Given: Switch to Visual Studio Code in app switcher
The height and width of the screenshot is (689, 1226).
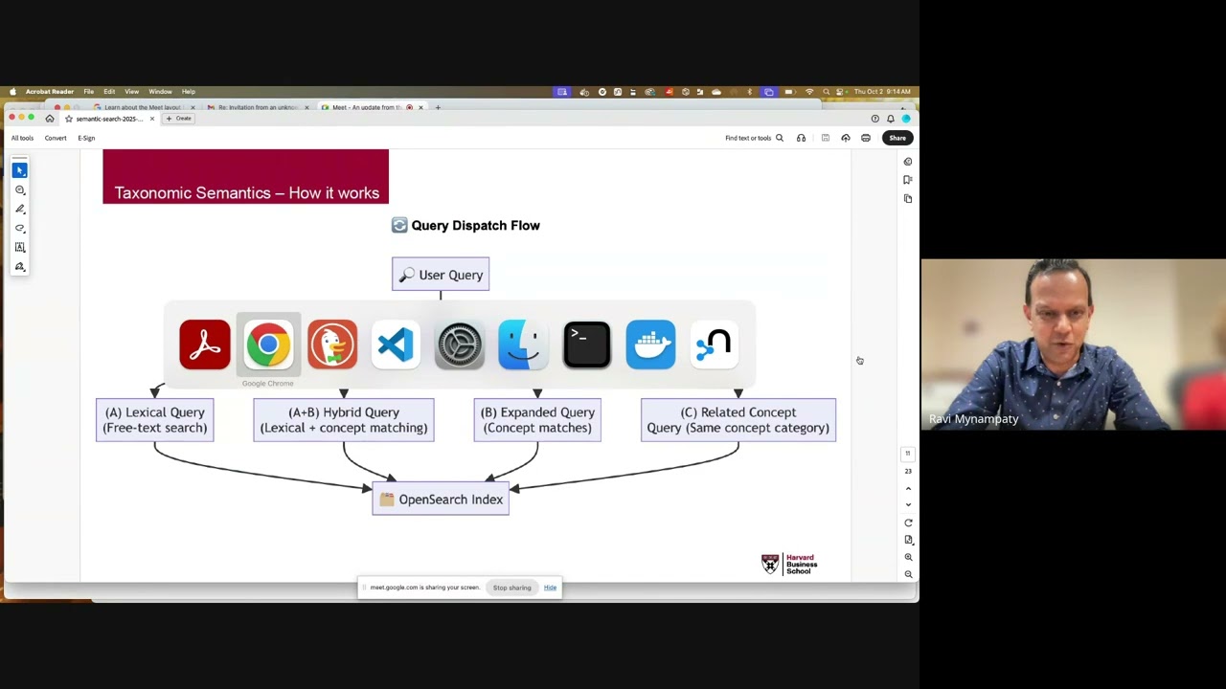Looking at the screenshot, I should 396,344.
